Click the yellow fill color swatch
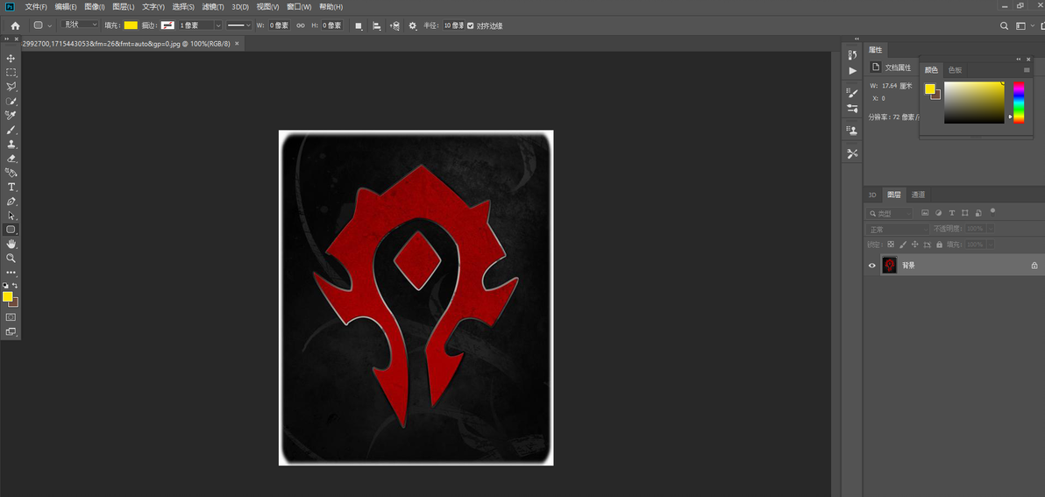 (x=131, y=25)
